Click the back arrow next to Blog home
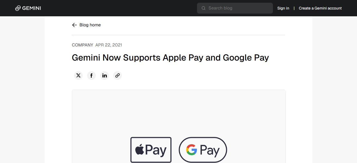Viewport: 357px width, 163px height. pos(74,25)
